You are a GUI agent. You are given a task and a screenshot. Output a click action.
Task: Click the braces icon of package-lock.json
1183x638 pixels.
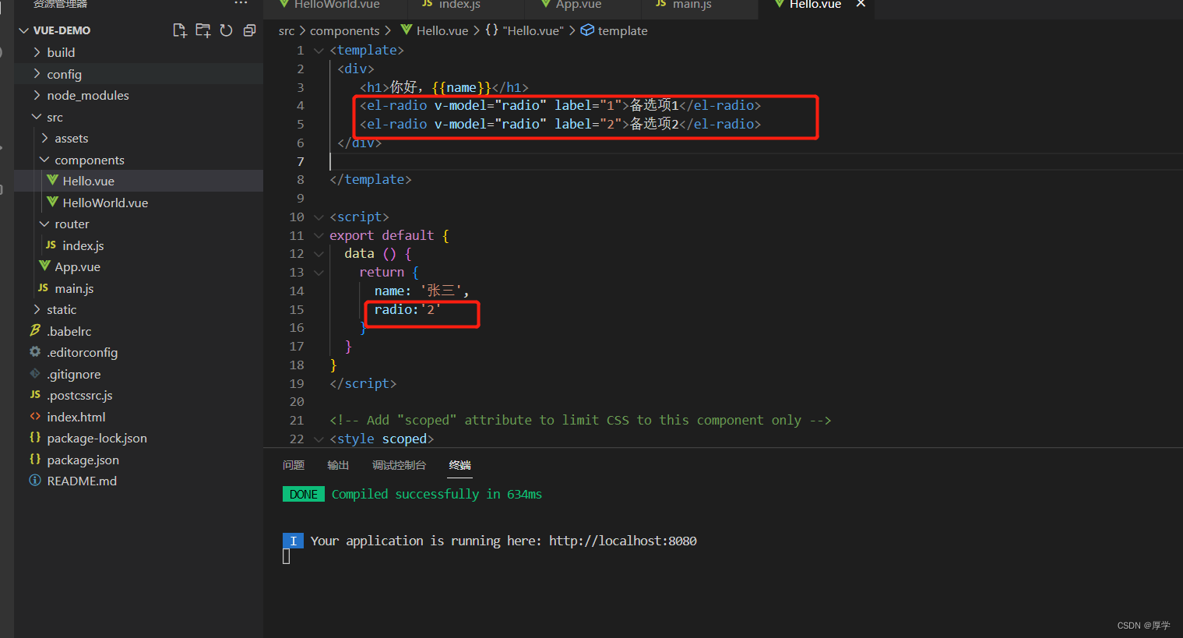pos(35,437)
